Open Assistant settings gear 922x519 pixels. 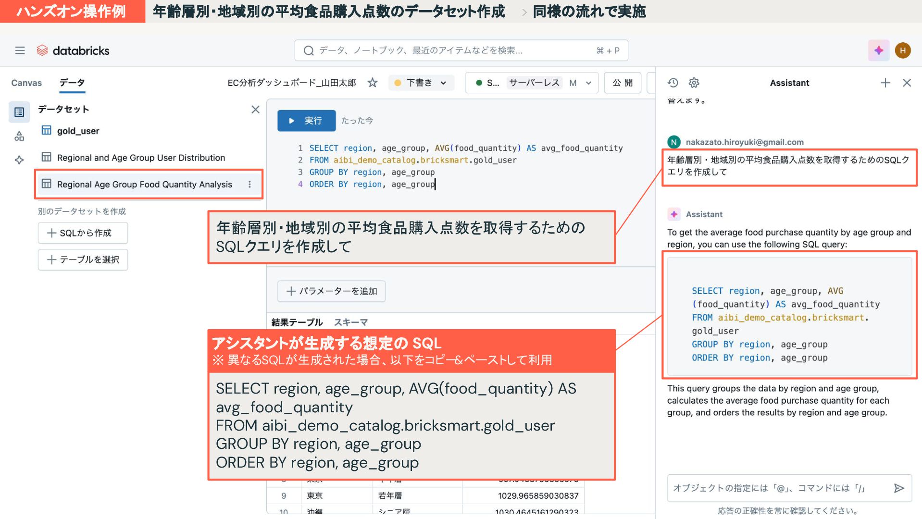[x=694, y=83]
